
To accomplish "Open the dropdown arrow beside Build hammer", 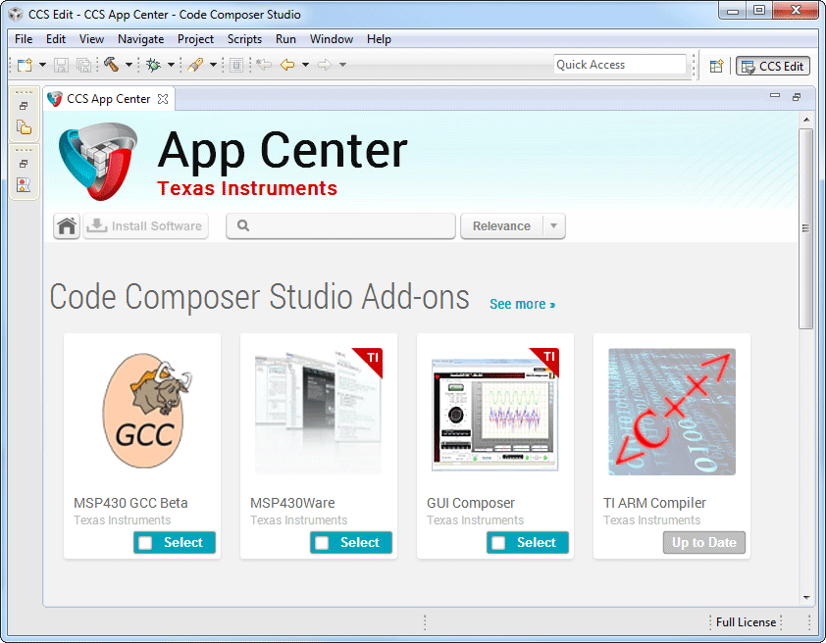I will [129, 66].
